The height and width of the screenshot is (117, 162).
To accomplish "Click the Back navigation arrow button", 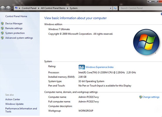I will 3,8.
